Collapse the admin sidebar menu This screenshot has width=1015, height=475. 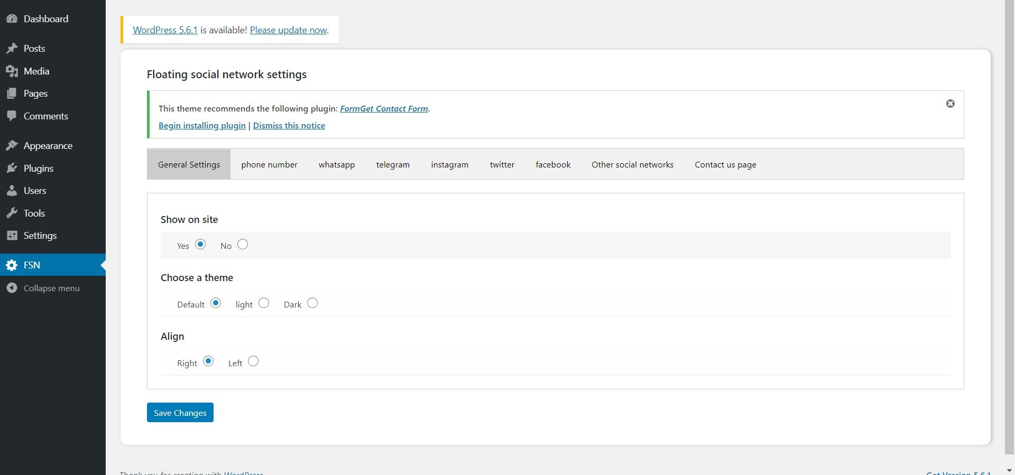click(51, 288)
